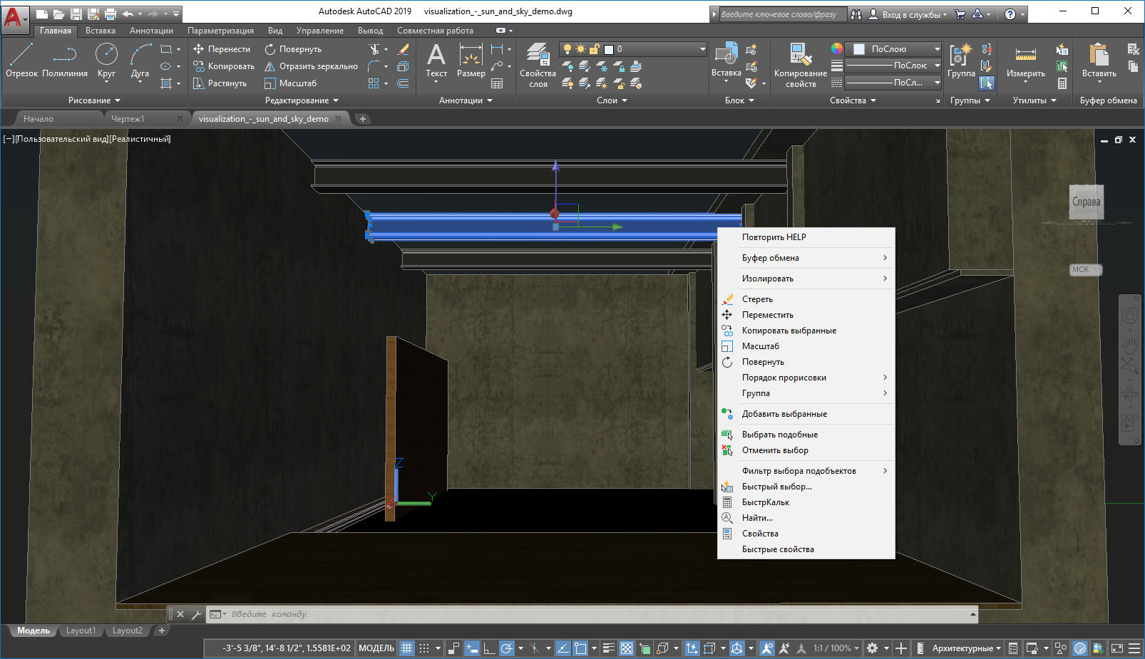
Task: Open the Архитектурные units dropdown
Action: [967, 648]
